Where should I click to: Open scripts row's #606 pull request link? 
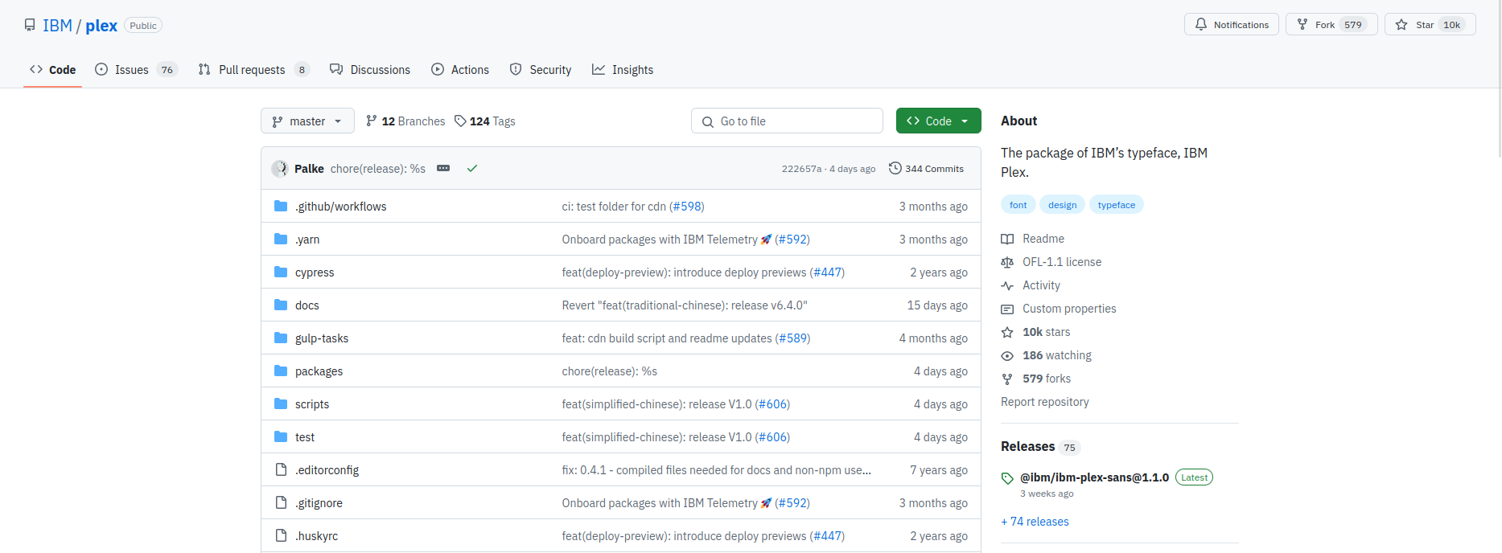pyautogui.click(x=772, y=404)
